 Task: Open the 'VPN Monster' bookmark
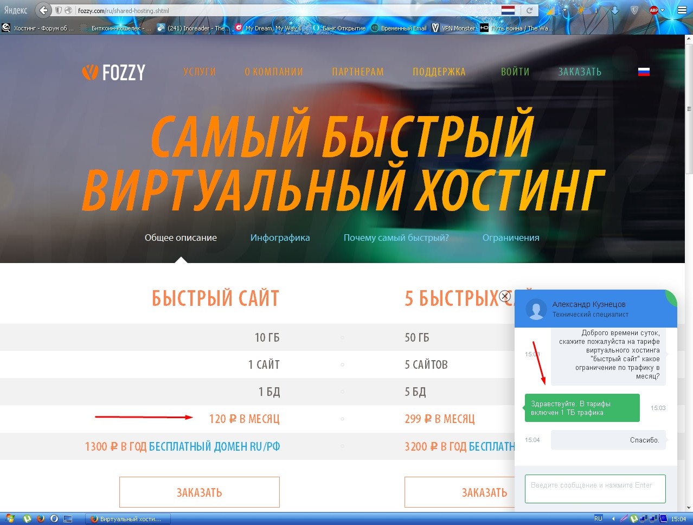coord(454,28)
